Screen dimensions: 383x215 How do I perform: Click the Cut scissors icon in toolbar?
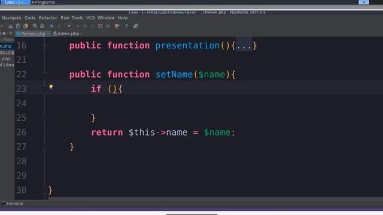(x=11, y=26)
